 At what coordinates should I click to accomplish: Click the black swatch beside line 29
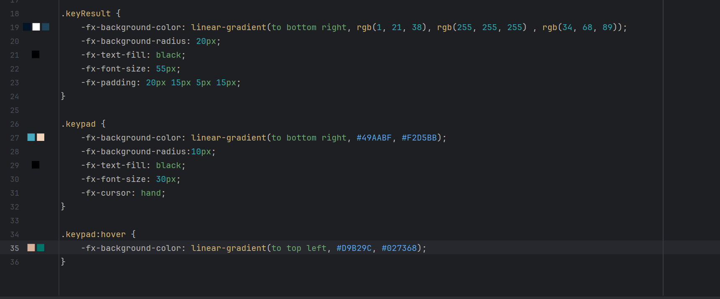click(x=36, y=165)
